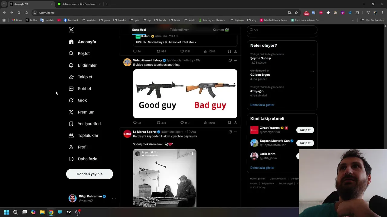Like the Kalshi post with 13 B likes

coord(185,51)
